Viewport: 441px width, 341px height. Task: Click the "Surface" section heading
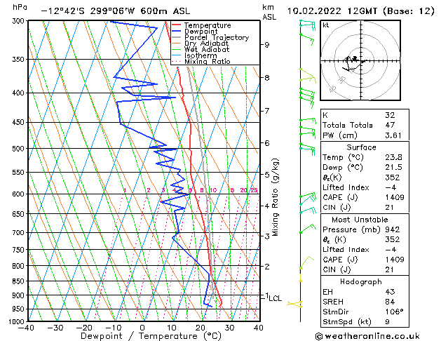point(361,147)
